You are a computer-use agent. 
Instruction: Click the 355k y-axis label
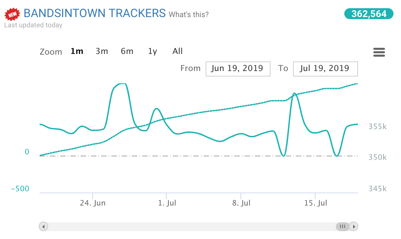point(377,127)
